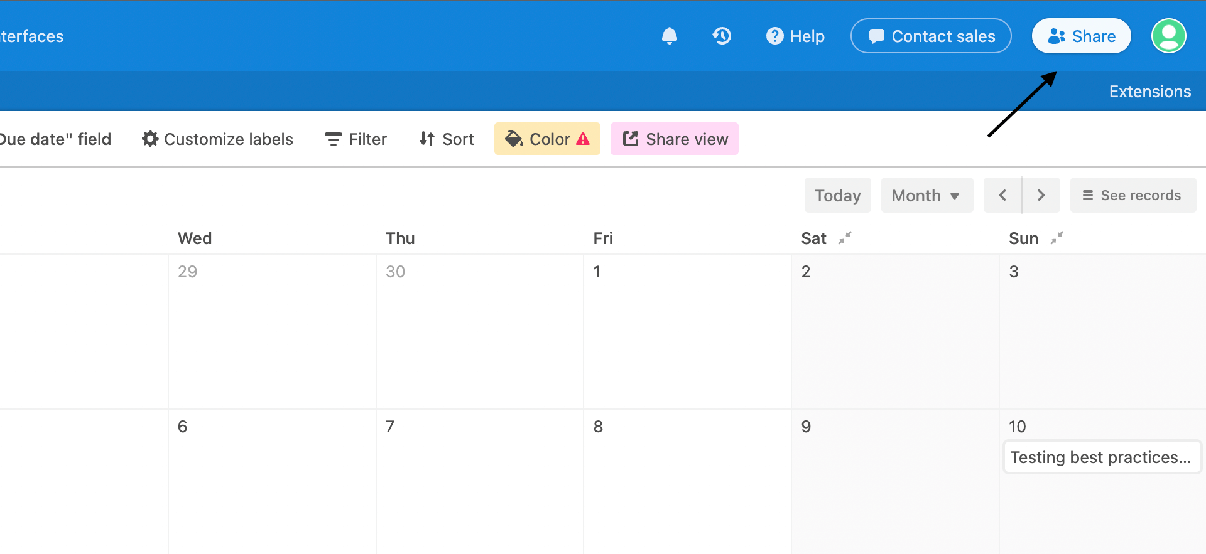
Task: Expand the Month view dropdown
Action: pyautogui.click(x=927, y=195)
